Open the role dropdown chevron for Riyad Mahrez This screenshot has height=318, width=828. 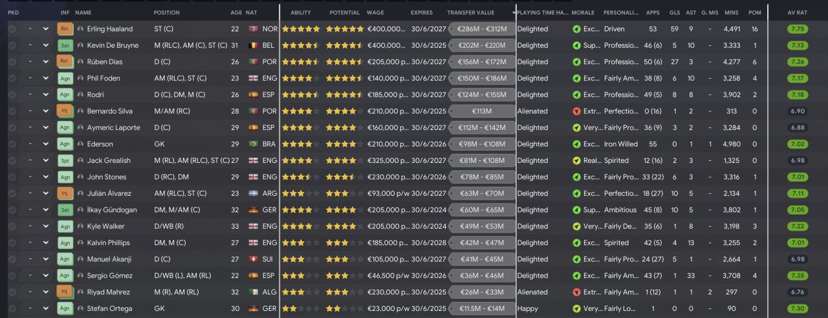tap(45, 292)
